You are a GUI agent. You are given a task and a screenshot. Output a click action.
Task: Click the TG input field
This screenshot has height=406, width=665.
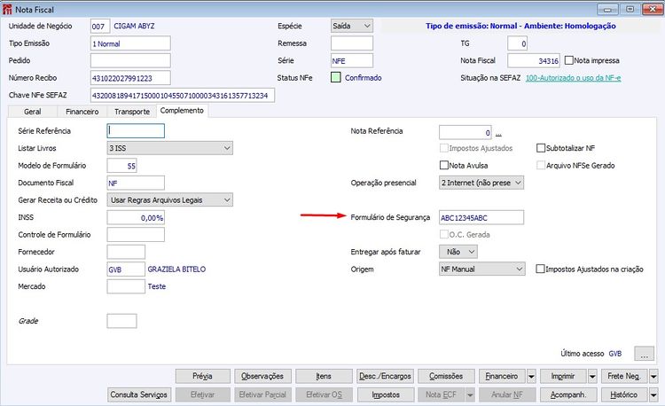[x=518, y=43]
